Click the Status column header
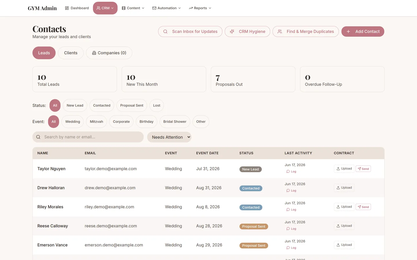417x260 pixels. (246, 153)
